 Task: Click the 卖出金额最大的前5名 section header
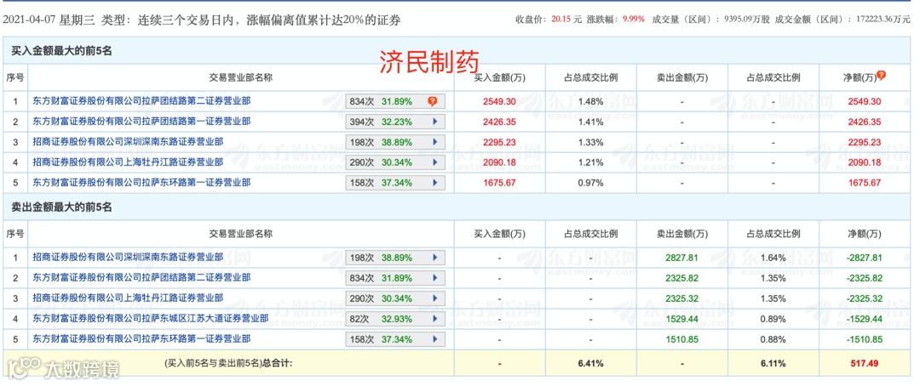click(61, 207)
